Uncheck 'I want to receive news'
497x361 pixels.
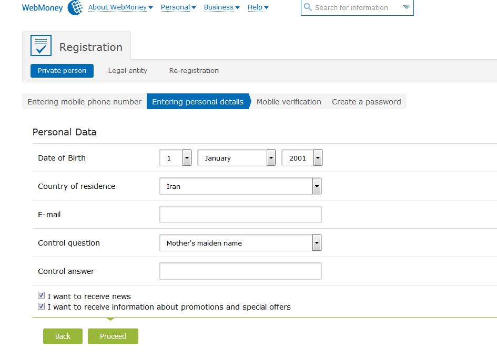(42, 295)
